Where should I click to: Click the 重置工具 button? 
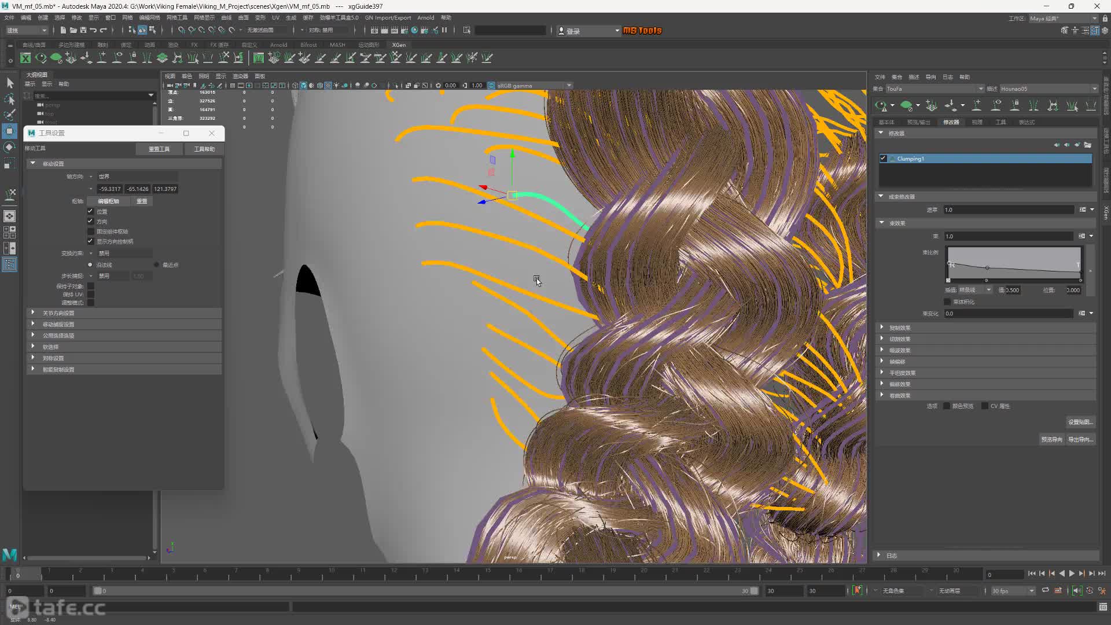click(159, 149)
